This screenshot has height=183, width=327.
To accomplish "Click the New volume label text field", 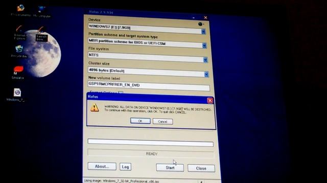I will pos(149,86).
